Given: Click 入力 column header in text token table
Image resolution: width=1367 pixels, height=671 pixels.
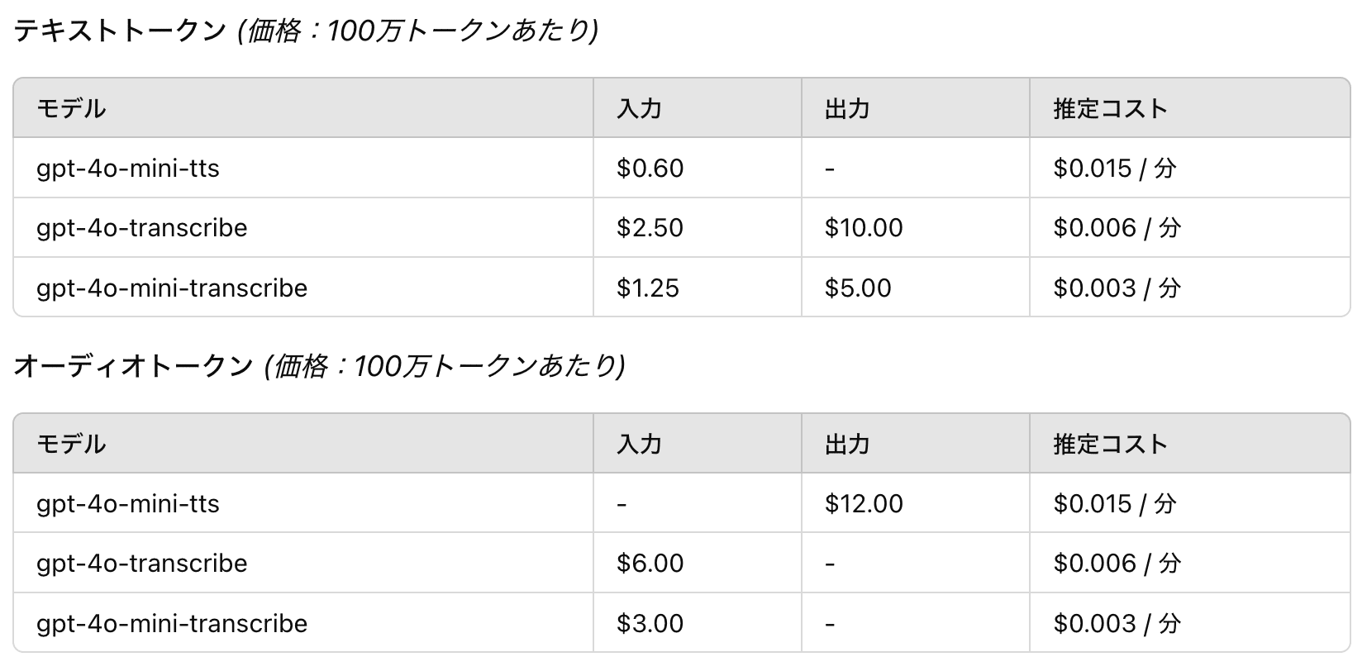Looking at the screenshot, I should coord(639,108).
